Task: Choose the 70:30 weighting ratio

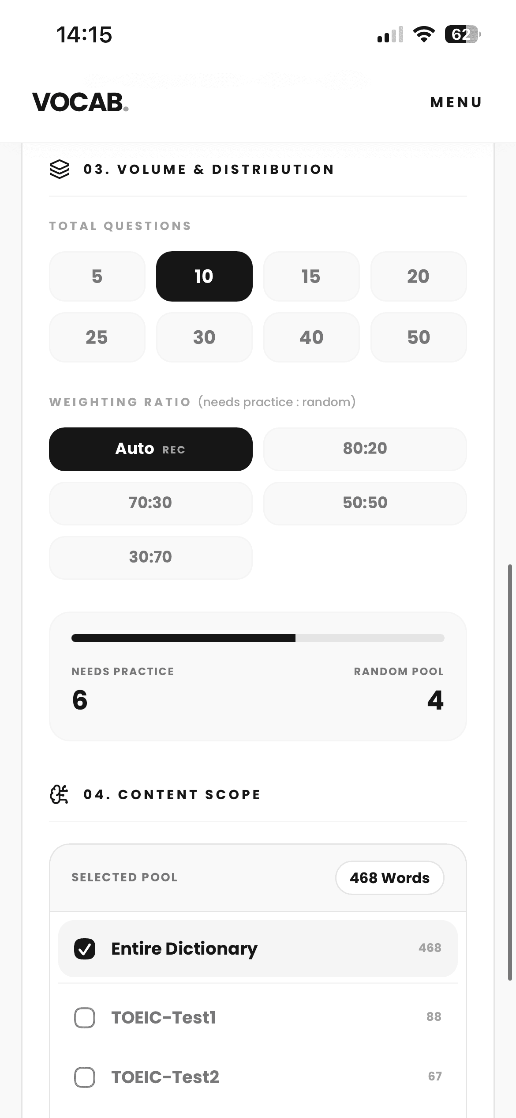Action: pyautogui.click(x=150, y=503)
